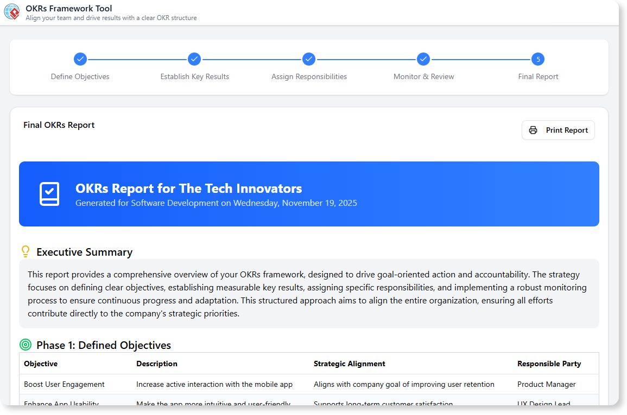Click the printer icon
The width and height of the screenshot is (627, 415).
point(533,130)
